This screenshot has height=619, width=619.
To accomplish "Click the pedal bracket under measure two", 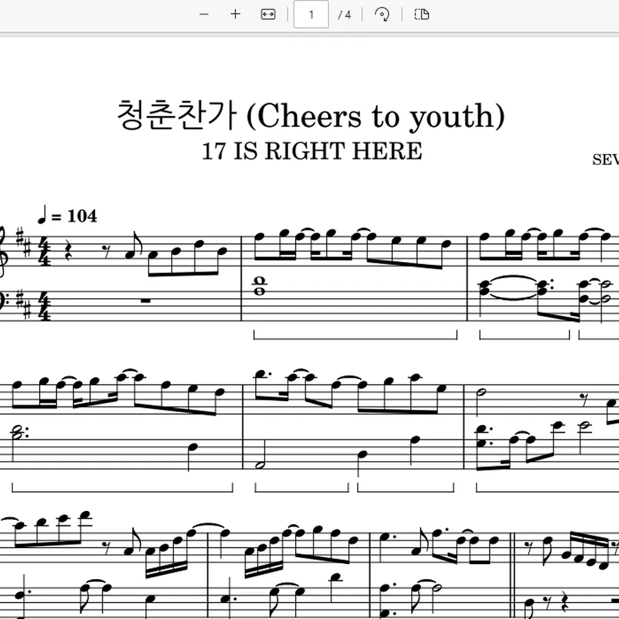I will pos(356,335).
